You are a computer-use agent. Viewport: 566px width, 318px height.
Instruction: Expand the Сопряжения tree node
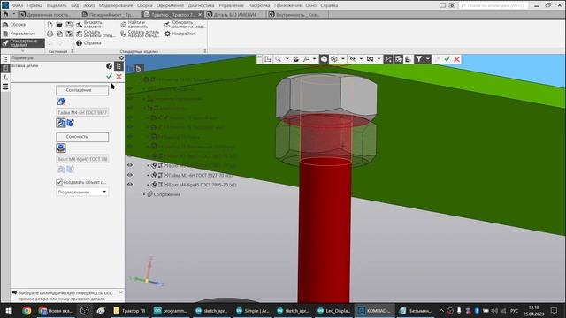click(144, 194)
